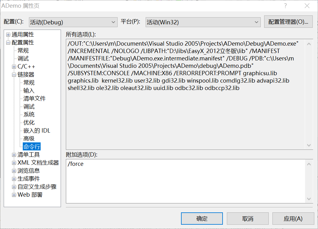Image resolution: width=318 pixels, height=229 pixels.
Task: Expand the 通用属性 tree node
Action: (x=8, y=35)
